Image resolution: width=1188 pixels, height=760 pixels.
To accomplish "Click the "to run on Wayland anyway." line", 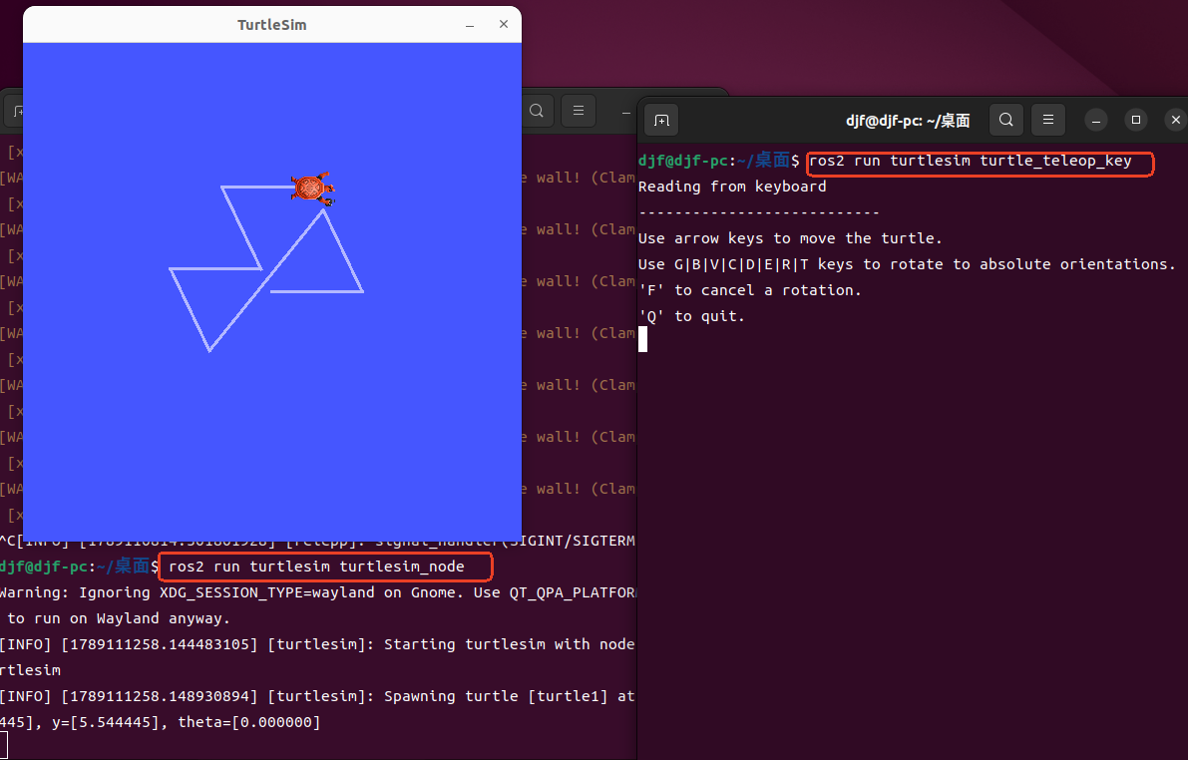I will (119, 618).
